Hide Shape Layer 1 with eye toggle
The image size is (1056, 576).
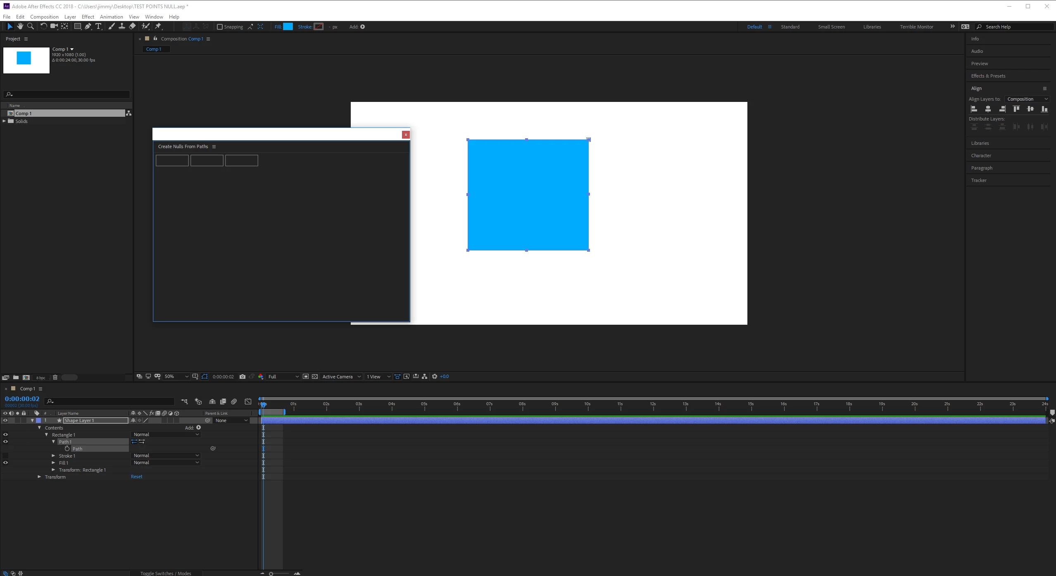click(5, 420)
